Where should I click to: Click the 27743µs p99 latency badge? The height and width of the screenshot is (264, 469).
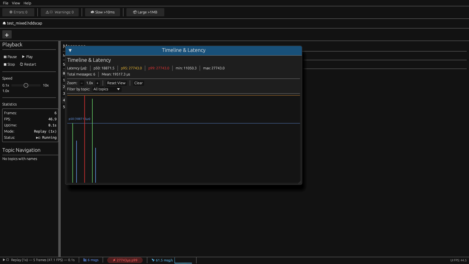[x=125, y=260]
